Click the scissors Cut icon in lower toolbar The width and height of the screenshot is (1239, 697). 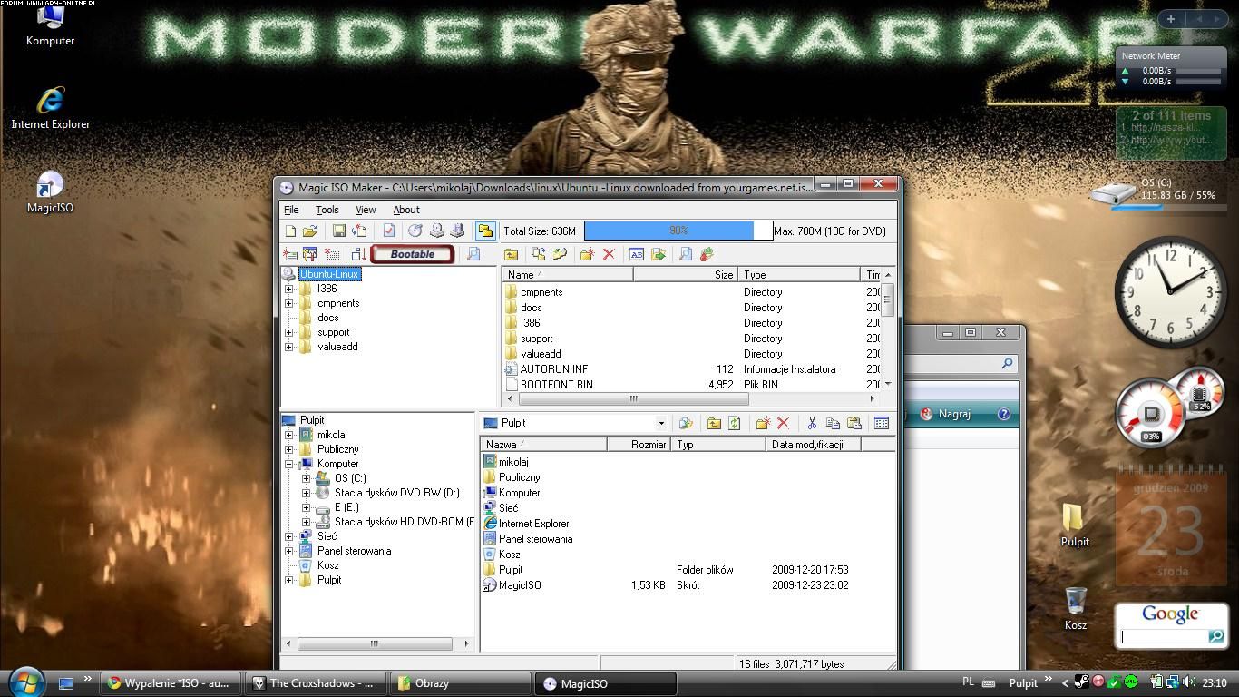(812, 423)
